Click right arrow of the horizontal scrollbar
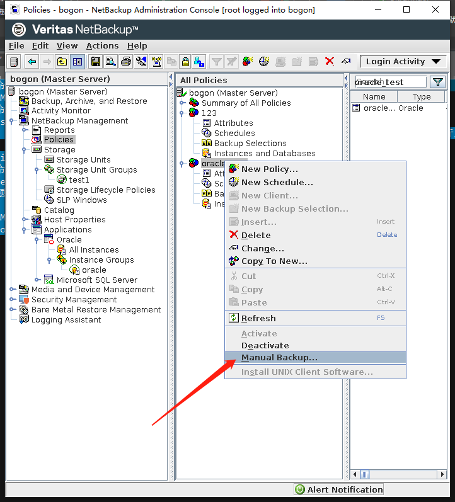455x502 pixels. coord(442,474)
